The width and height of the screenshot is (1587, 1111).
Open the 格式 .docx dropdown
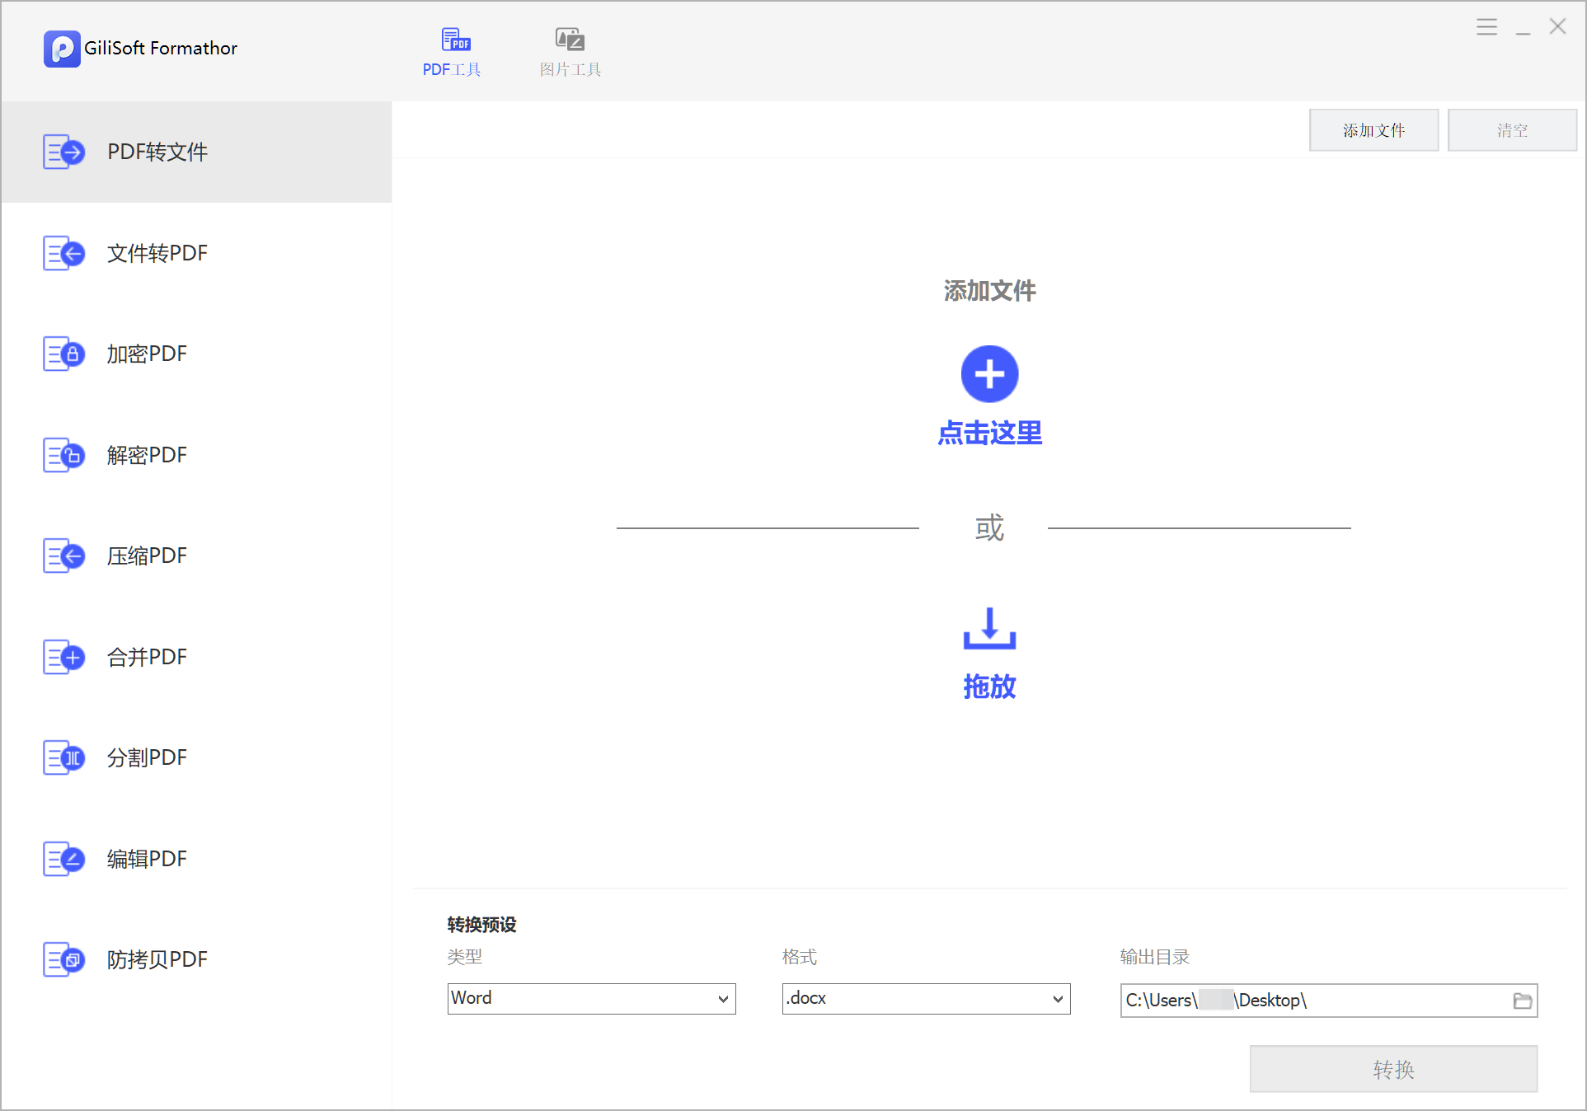click(x=926, y=999)
